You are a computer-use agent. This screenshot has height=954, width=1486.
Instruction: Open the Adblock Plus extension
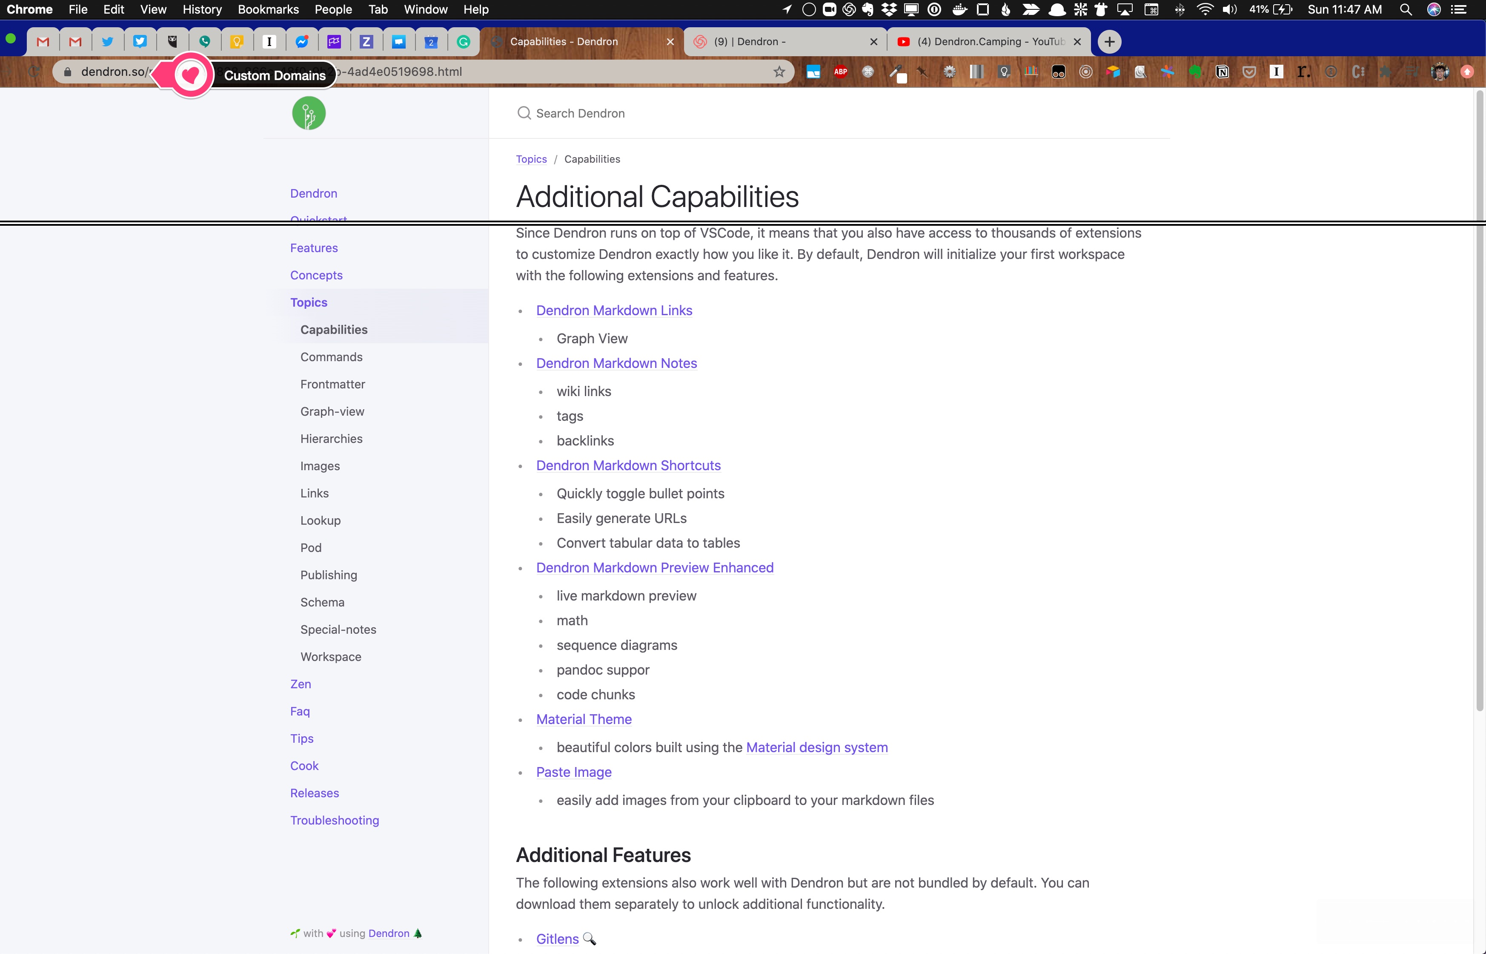coord(840,72)
